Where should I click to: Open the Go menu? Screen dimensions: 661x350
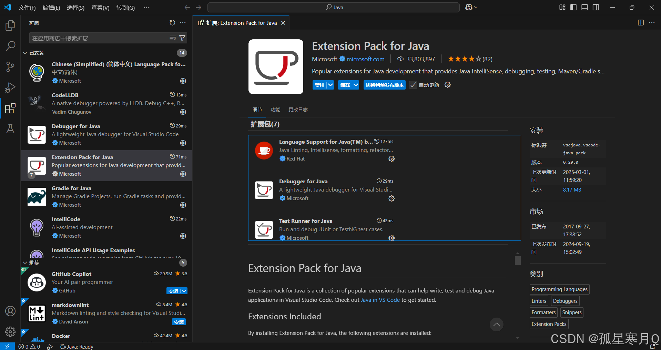pos(125,8)
